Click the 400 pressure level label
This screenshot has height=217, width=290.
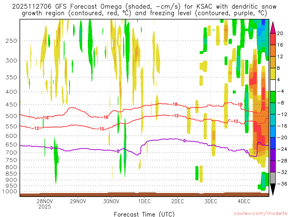(11, 92)
